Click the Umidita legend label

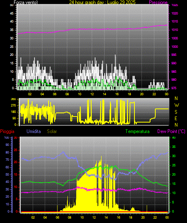pos(34,131)
